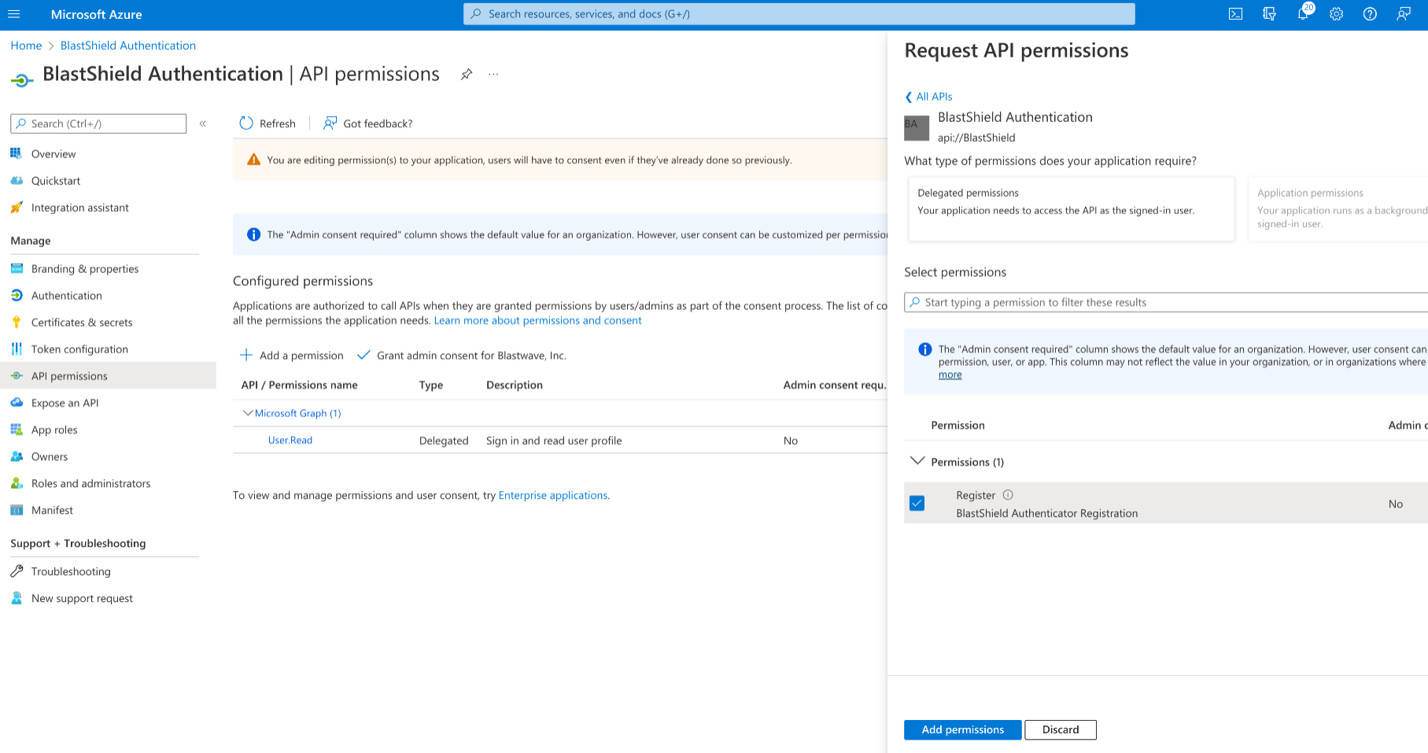Open the Enterprise applications link
This screenshot has width=1428, height=753.
coord(552,495)
